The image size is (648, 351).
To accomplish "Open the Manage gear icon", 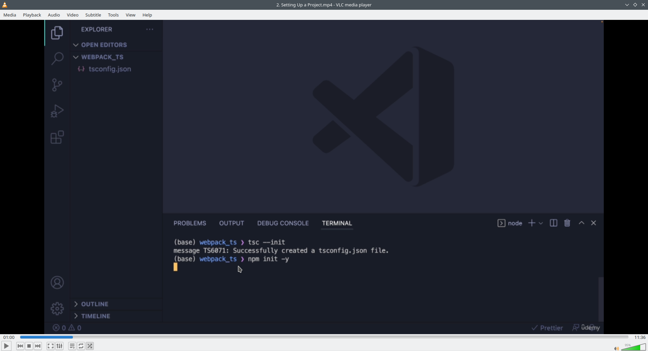I will click(x=57, y=309).
